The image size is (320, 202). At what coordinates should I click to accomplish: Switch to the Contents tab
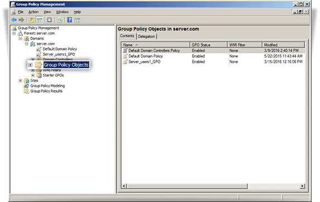(127, 36)
